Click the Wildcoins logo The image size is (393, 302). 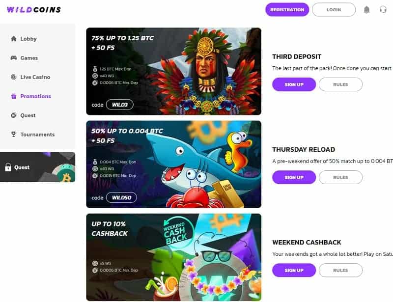(x=34, y=10)
